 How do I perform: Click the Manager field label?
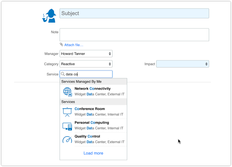coord(51,54)
